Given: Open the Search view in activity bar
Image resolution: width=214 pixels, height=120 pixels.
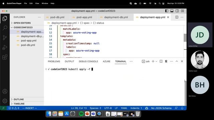Looking at the screenshot, I should pos(5,28).
